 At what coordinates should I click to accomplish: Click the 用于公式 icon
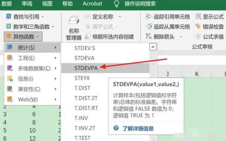click(x=88, y=27)
